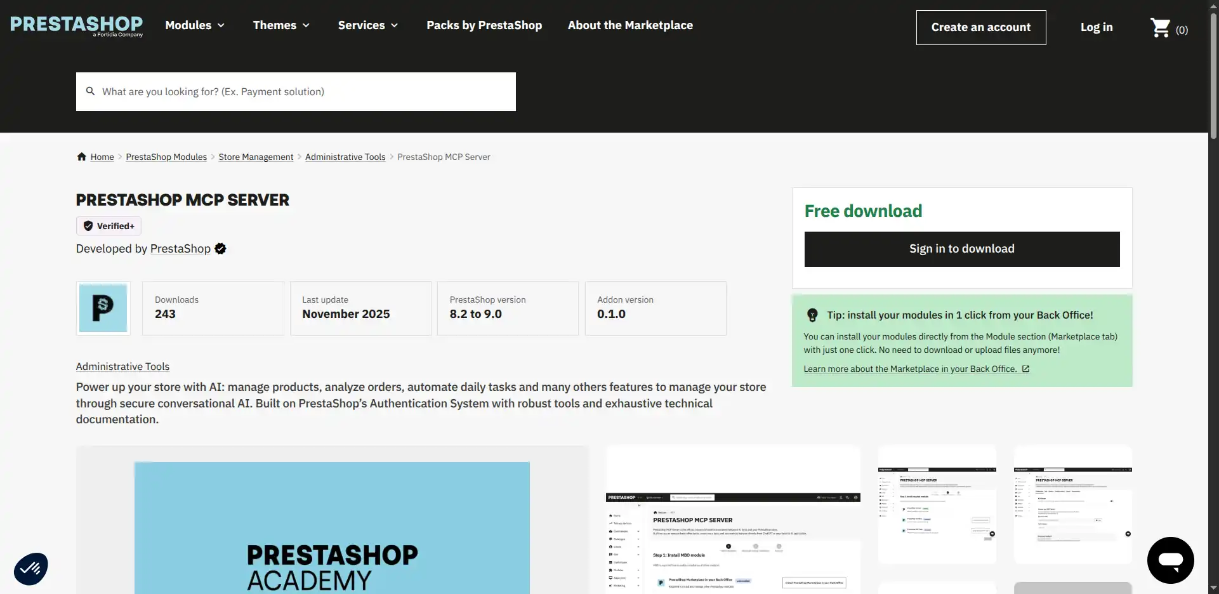
Task: Open the Services dropdown
Action: [x=368, y=25]
